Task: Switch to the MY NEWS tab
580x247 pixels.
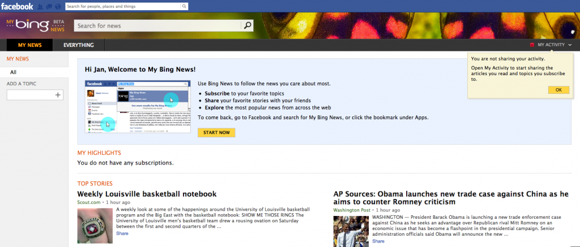Action: 30,45
